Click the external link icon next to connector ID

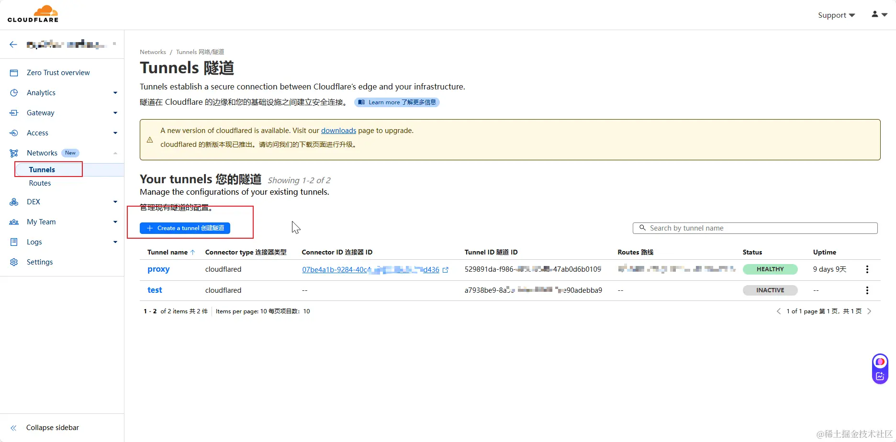tap(446, 270)
